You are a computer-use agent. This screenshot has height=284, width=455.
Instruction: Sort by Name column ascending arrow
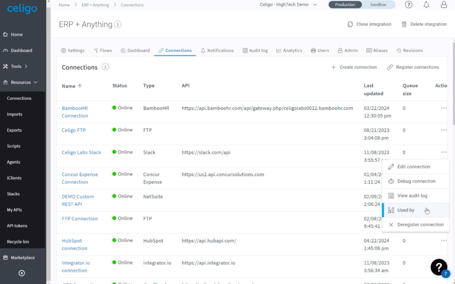coord(80,86)
